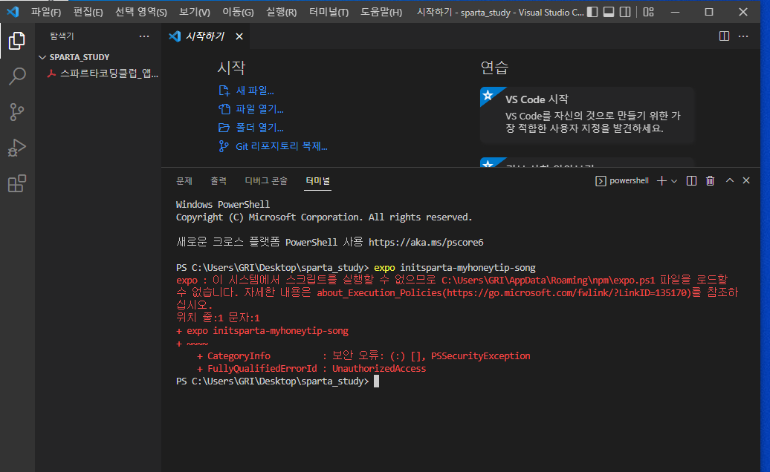Open Run and Debug view
Viewport: 770px width, 472px height.
pyautogui.click(x=17, y=148)
